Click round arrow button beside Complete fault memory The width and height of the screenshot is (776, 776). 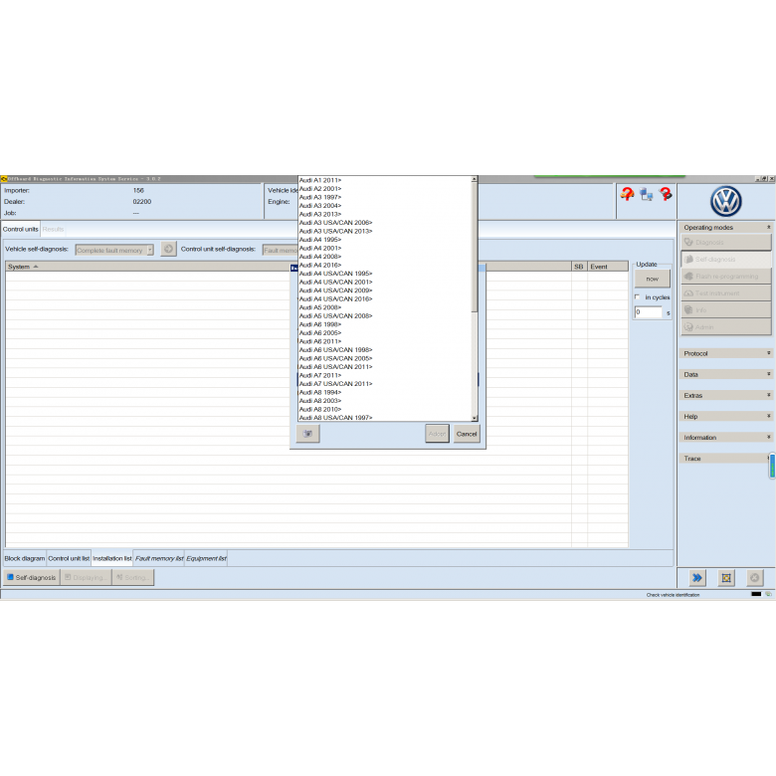[x=168, y=249]
